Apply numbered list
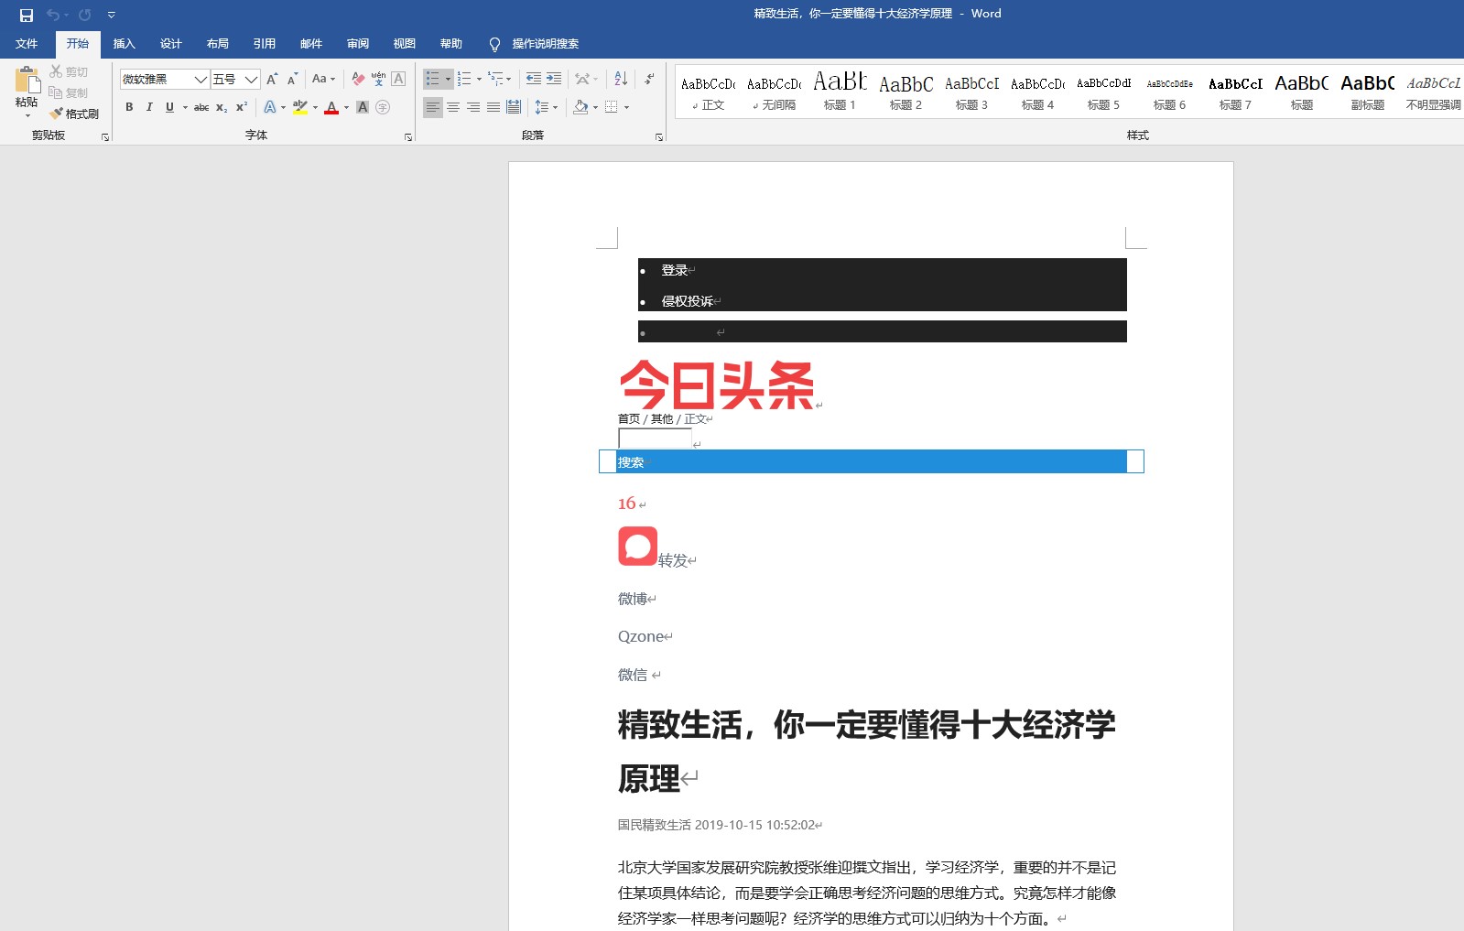The height and width of the screenshot is (931, 1464). coord(465,80)
